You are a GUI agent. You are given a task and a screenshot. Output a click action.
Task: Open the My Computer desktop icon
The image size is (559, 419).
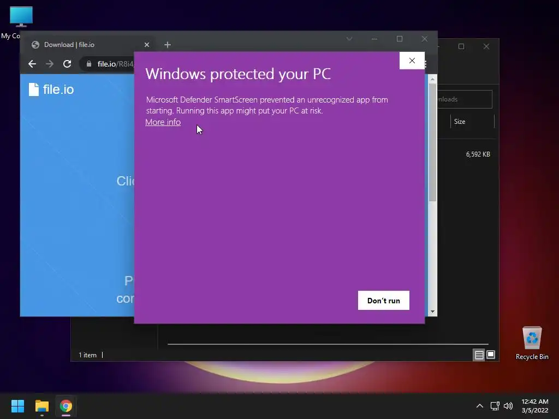20,22
